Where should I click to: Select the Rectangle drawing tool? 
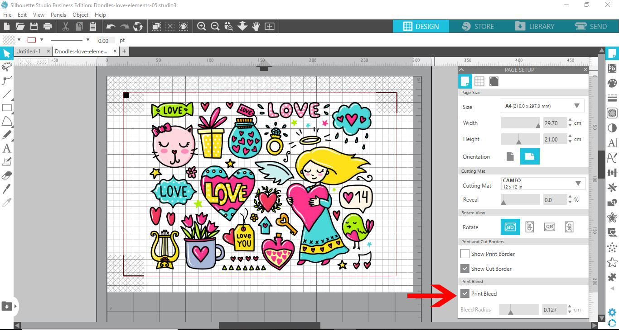click(x=7, y=108)
